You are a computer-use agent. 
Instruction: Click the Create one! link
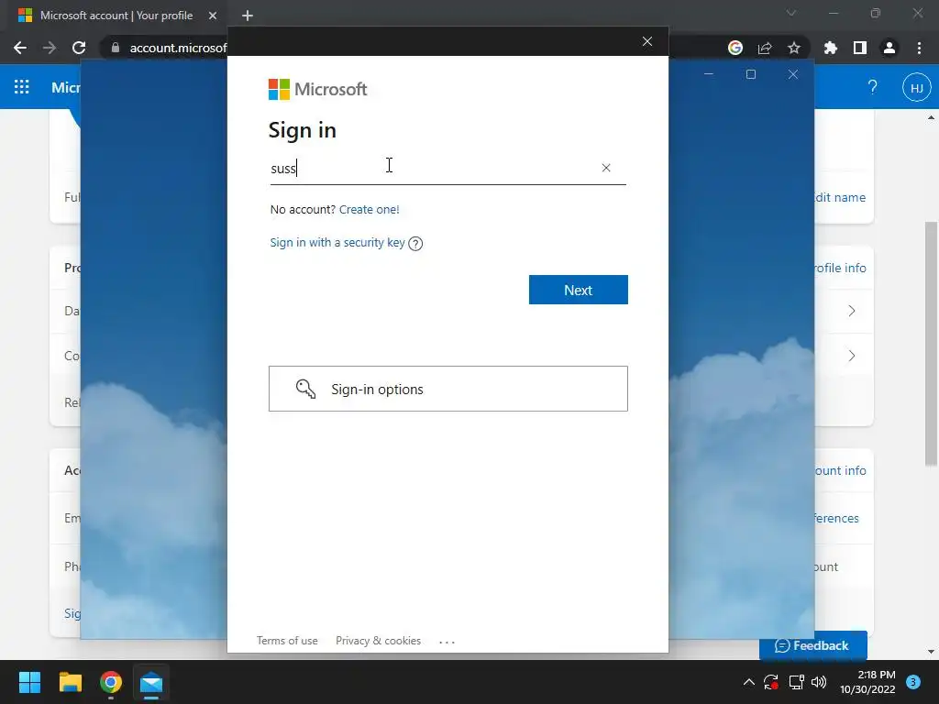[x=369, y=210]
